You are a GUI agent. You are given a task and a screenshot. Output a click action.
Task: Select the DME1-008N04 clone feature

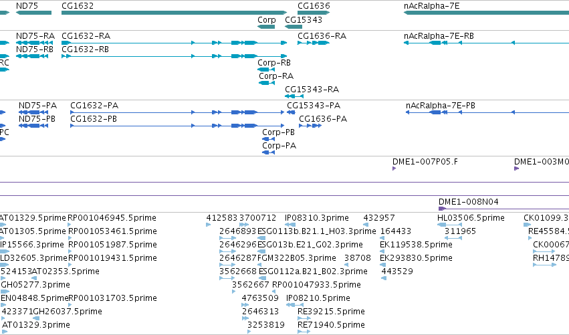tap(503, 209)
